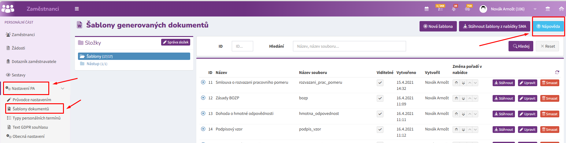
Task: Click the Nová šablona button
Action: point(438,26)
